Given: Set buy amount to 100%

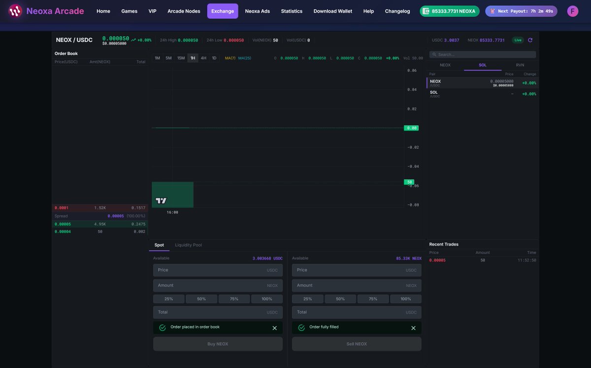Looking at the screenshot, I should (x=267, y=299).
